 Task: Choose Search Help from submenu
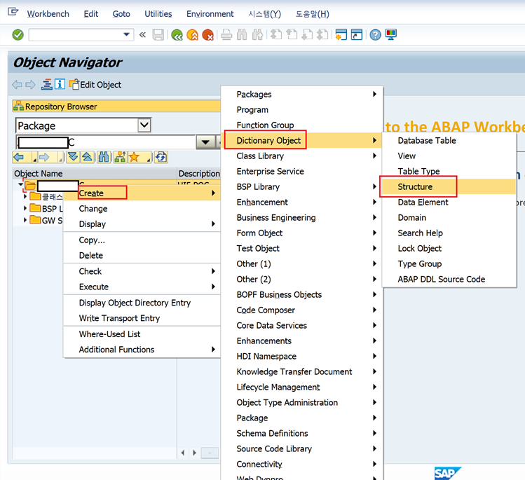click(x=449, y=233)
